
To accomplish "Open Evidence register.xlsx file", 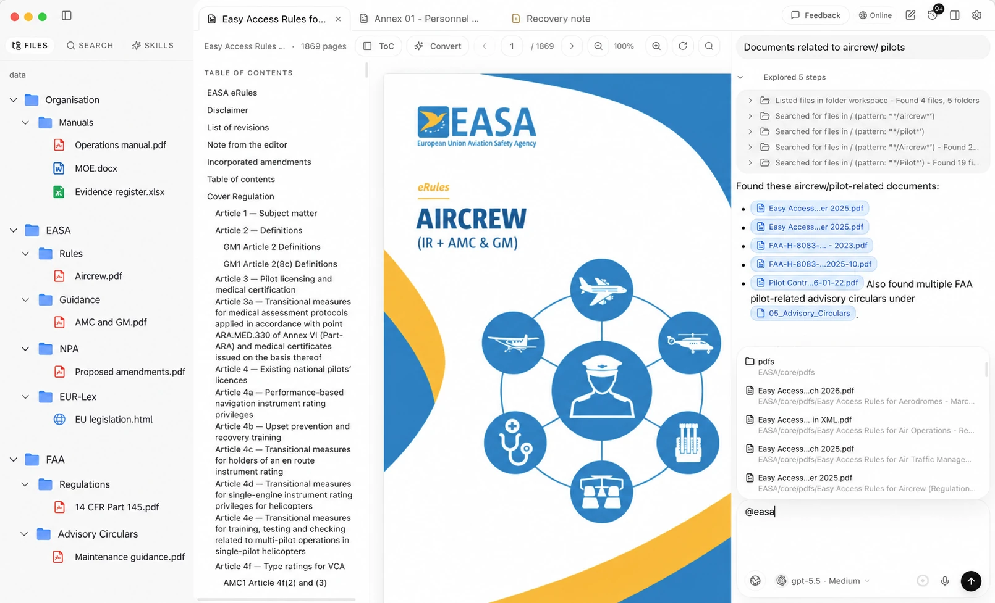I will [119, 192].
